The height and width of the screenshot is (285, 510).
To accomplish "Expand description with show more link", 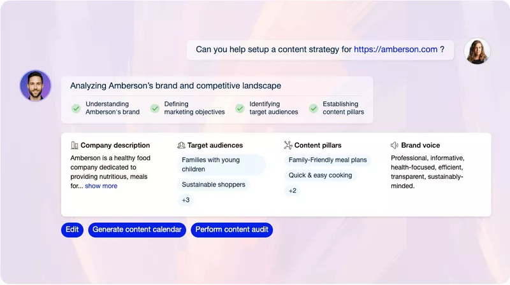I will [101, 186].
